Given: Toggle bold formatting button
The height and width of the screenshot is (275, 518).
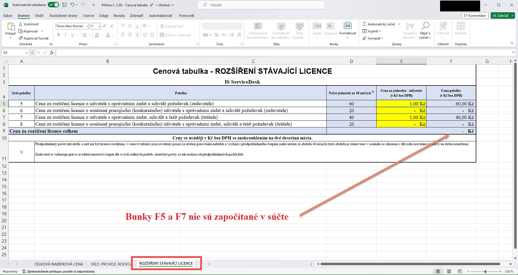Looking at the screenshot, I should pos(59,35).
